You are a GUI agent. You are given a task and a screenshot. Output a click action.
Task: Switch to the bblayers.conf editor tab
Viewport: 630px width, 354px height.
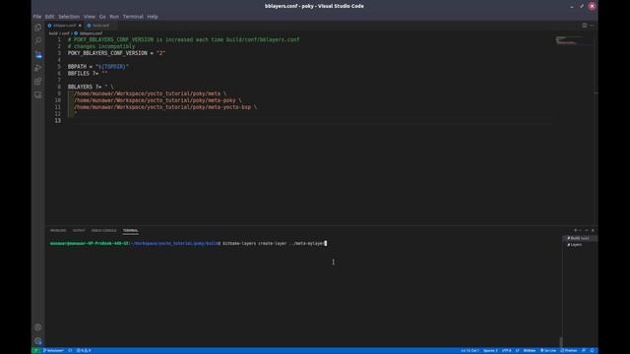[x=64, y=26]
